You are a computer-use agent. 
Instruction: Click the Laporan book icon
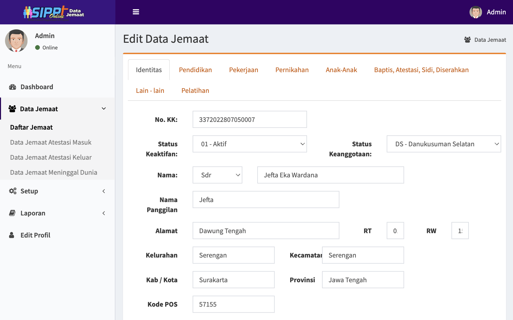pyautogui.click(x=12, y=213)
